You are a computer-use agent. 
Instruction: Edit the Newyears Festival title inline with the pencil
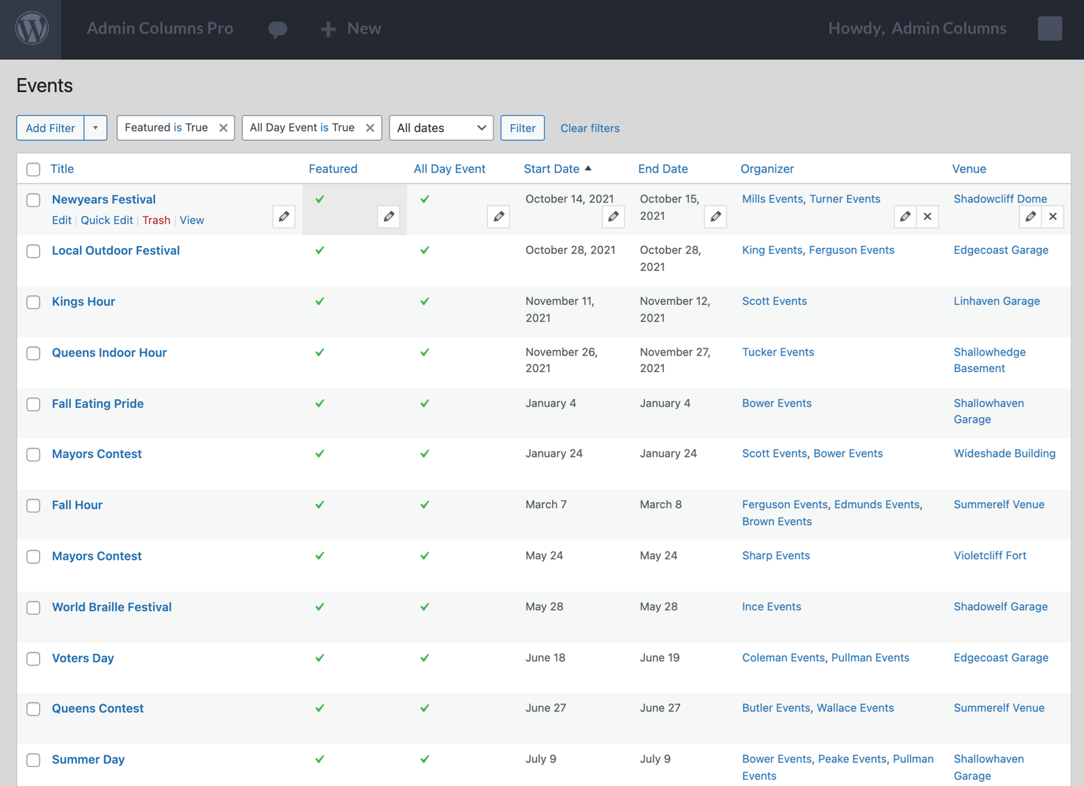284,217
